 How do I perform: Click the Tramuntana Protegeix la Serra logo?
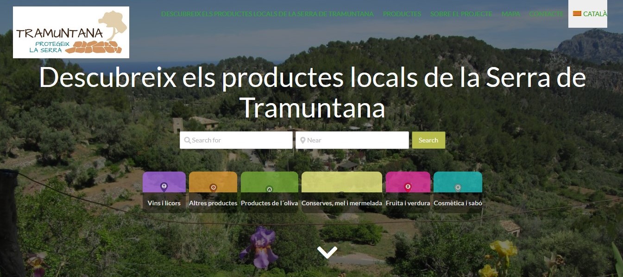coord(71,32)
